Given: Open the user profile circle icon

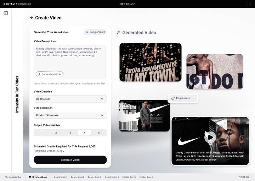Looking at the screenshot, I should pyautogui.click(x=248, y=4).
